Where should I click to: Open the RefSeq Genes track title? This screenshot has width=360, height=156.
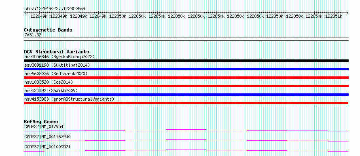(41, 122)
